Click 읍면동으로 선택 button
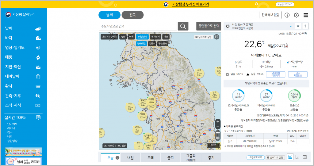Viewport: 314px width, 166px height. (x=209, y=26)
